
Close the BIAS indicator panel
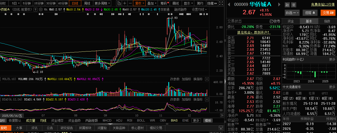[207, 99]
